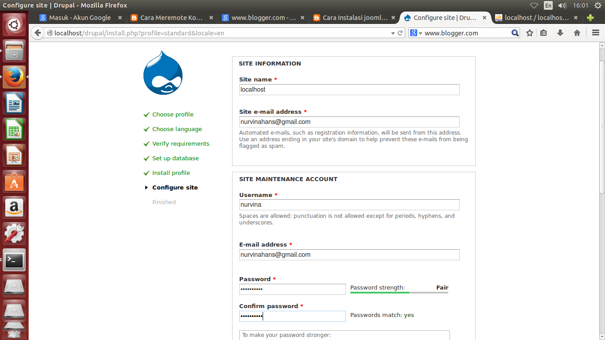The width and height of the screenshot is (605, 340).
Task: Click the Username field
Action: point(349,205)
